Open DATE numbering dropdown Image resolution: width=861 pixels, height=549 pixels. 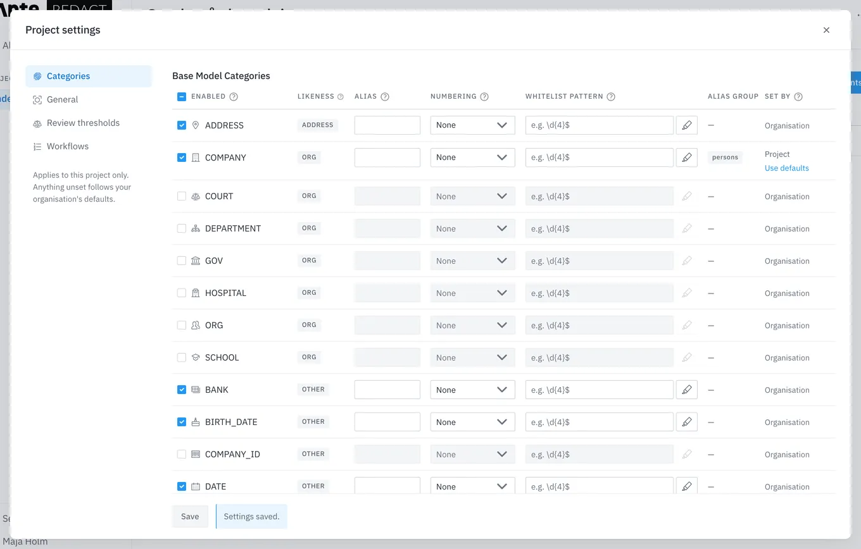pyautogui.click(x=473, y=486)
